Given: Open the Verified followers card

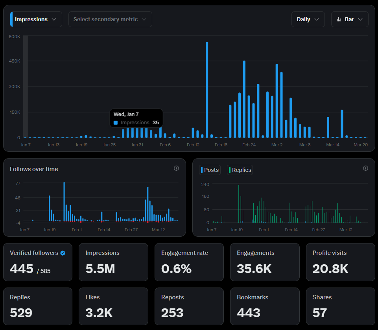Looking at the screenshot, I should tap(38, 262).
